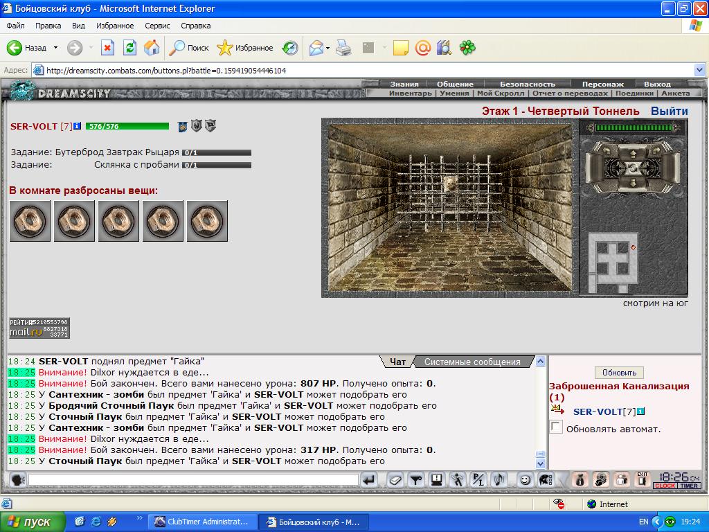709x532 pixels.
Task: Click the Обновить button
Action: point(619,372)
